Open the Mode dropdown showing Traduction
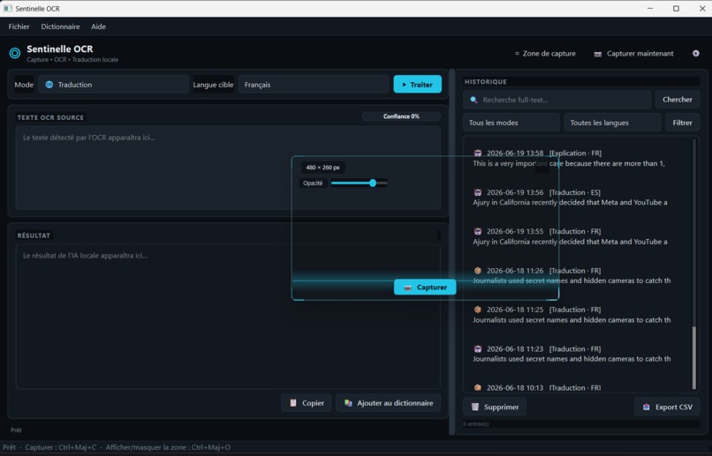 [113, 85]
